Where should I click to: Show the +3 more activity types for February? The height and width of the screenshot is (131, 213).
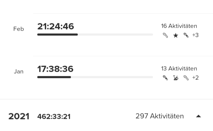pos(195,35)
